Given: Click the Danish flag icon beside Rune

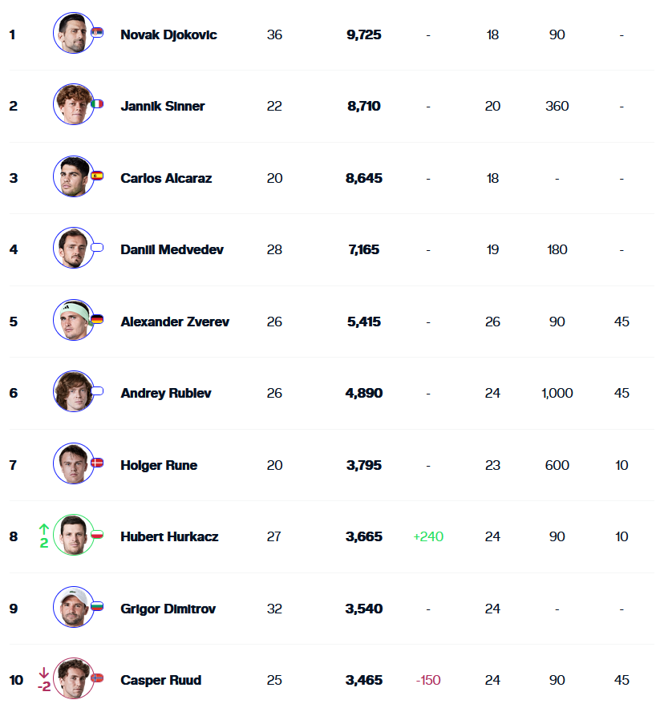Looking at the screenshot, I should point(98,463).
